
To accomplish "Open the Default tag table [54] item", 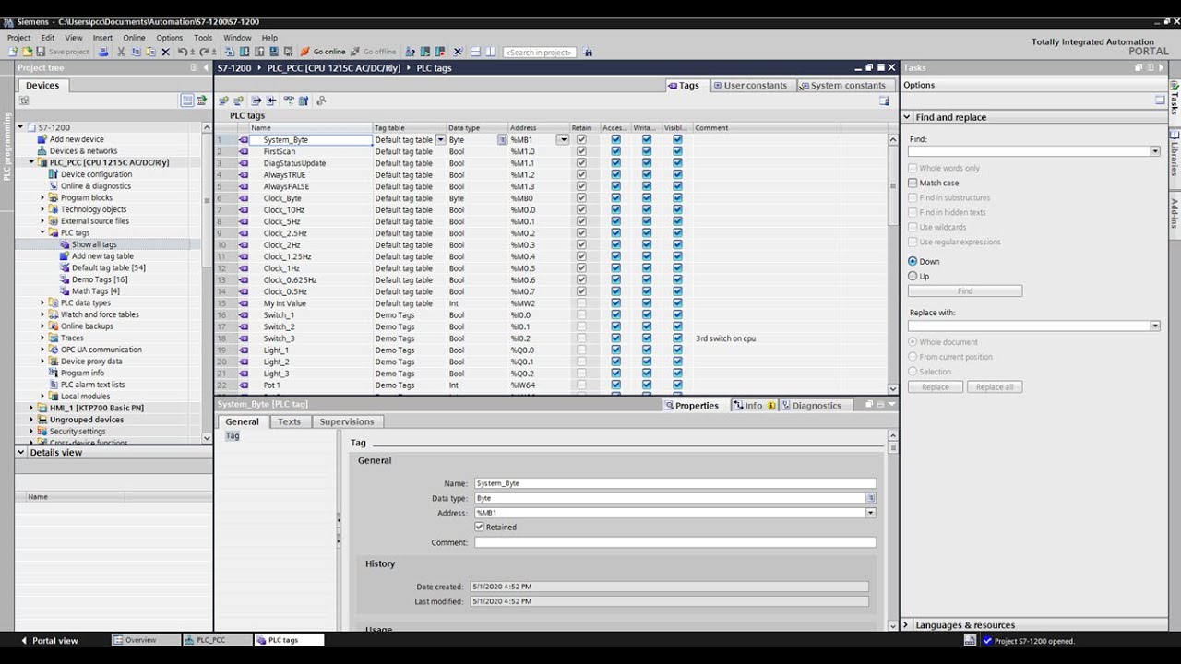I will [108, 267].
